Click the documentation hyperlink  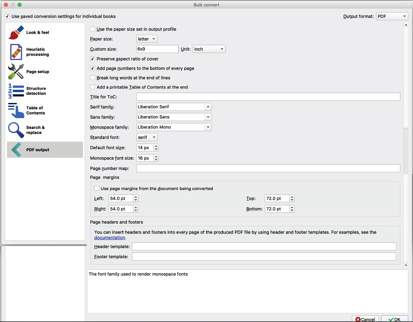point(109,237)
